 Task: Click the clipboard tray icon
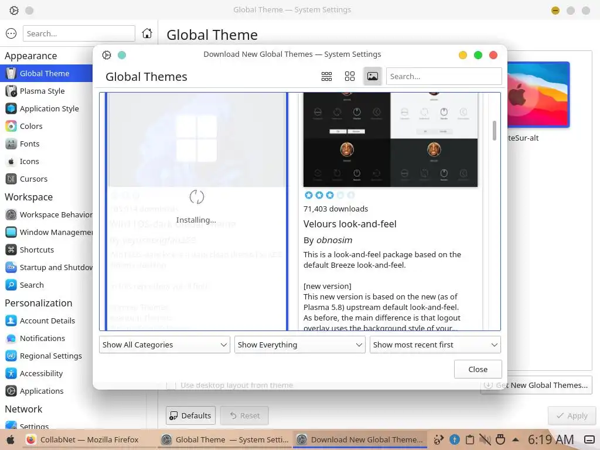coord(470,439)
